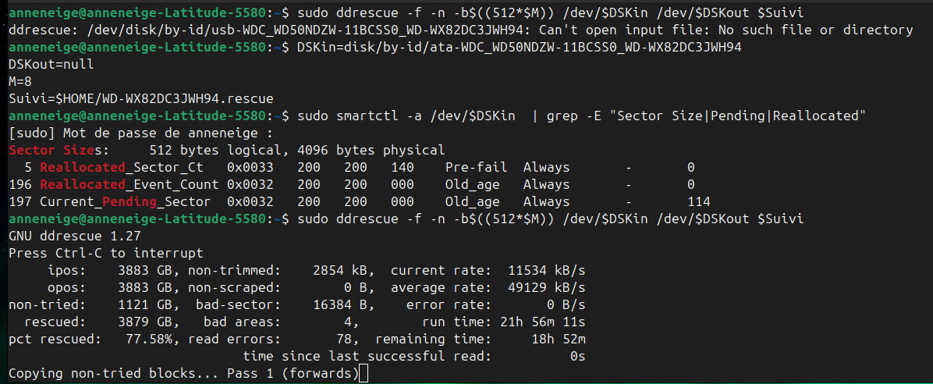Click 'time since last successful read' label
The width and height of the screenshot is (933, 384).
tap(367, 357)
